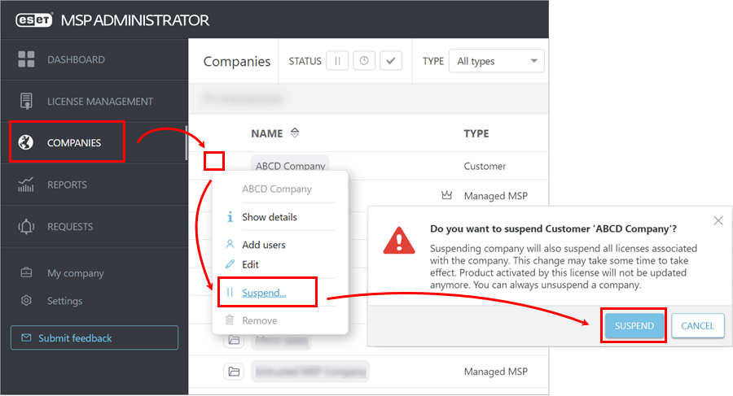Viewport: 733px width, 396px height.
Task: Choose Remove in the context menu
Action: 260,320
